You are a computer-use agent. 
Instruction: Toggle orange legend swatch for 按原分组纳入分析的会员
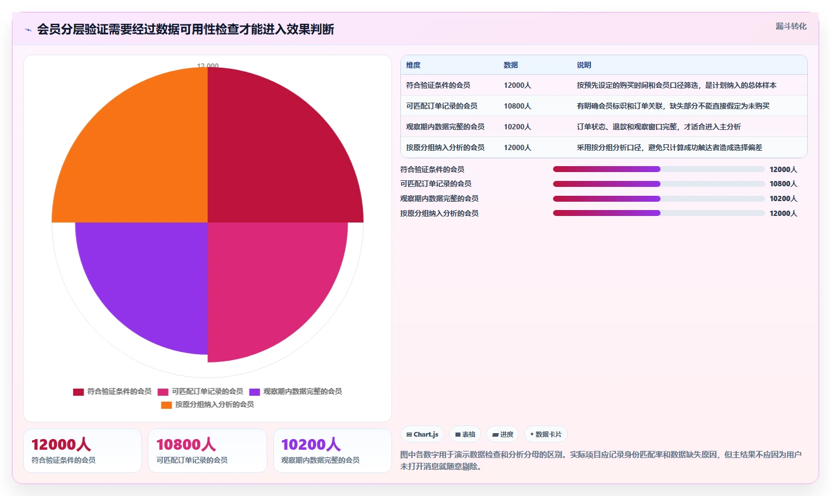point(166,405)
